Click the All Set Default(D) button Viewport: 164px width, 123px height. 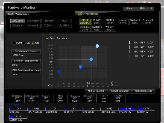coord(120,91)
